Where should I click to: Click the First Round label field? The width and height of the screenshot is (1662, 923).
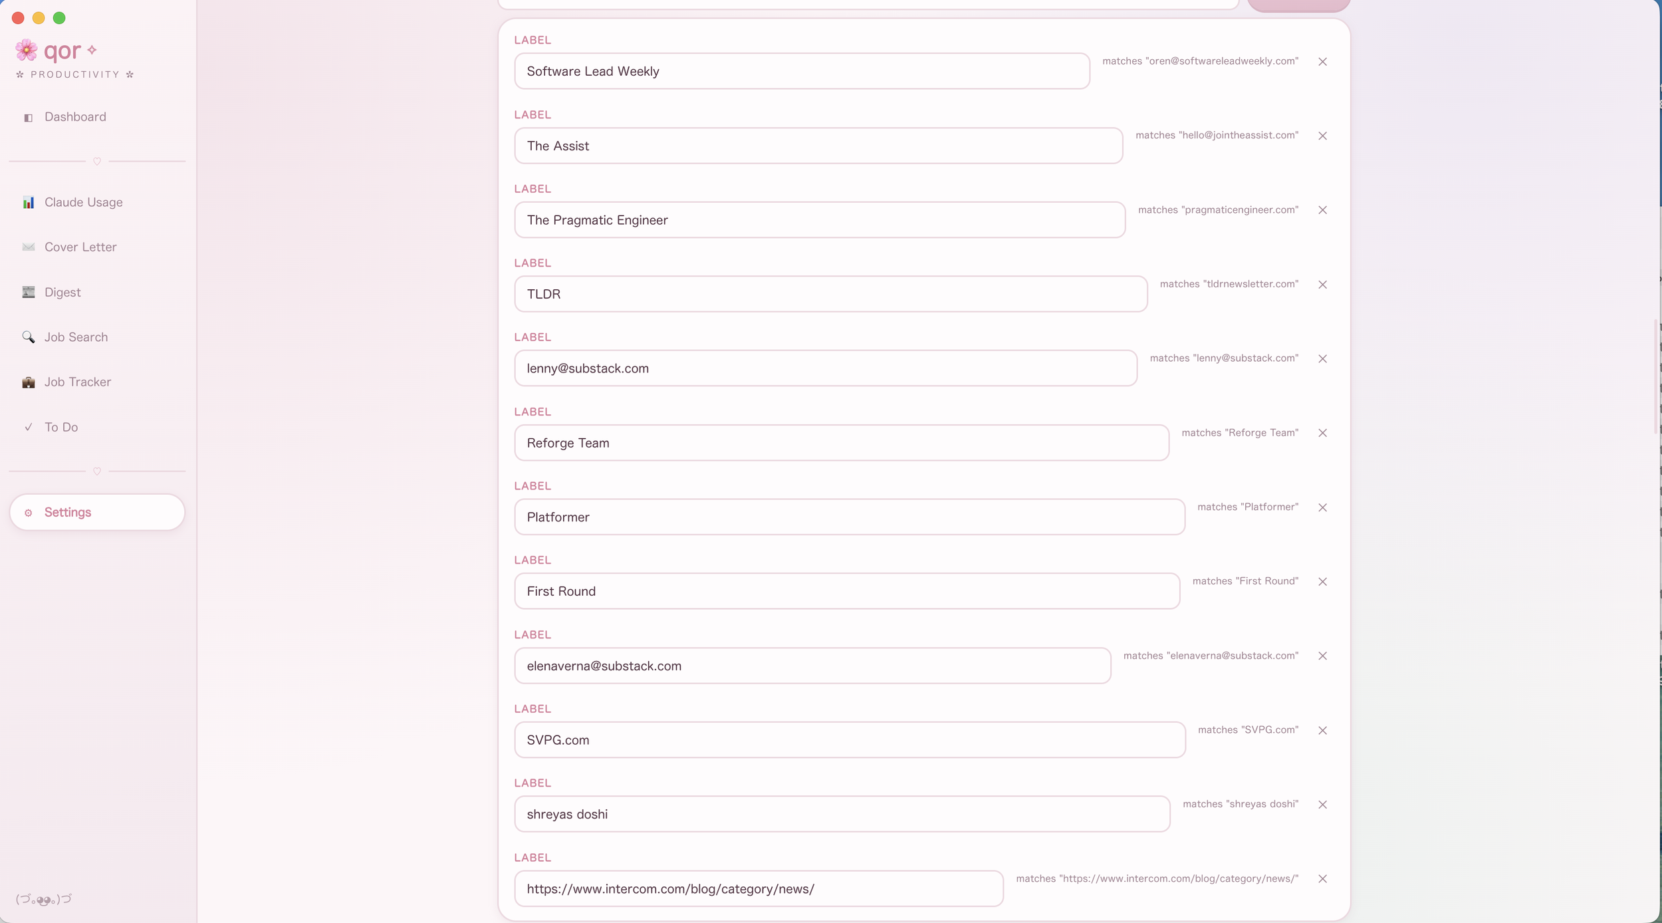847,591
